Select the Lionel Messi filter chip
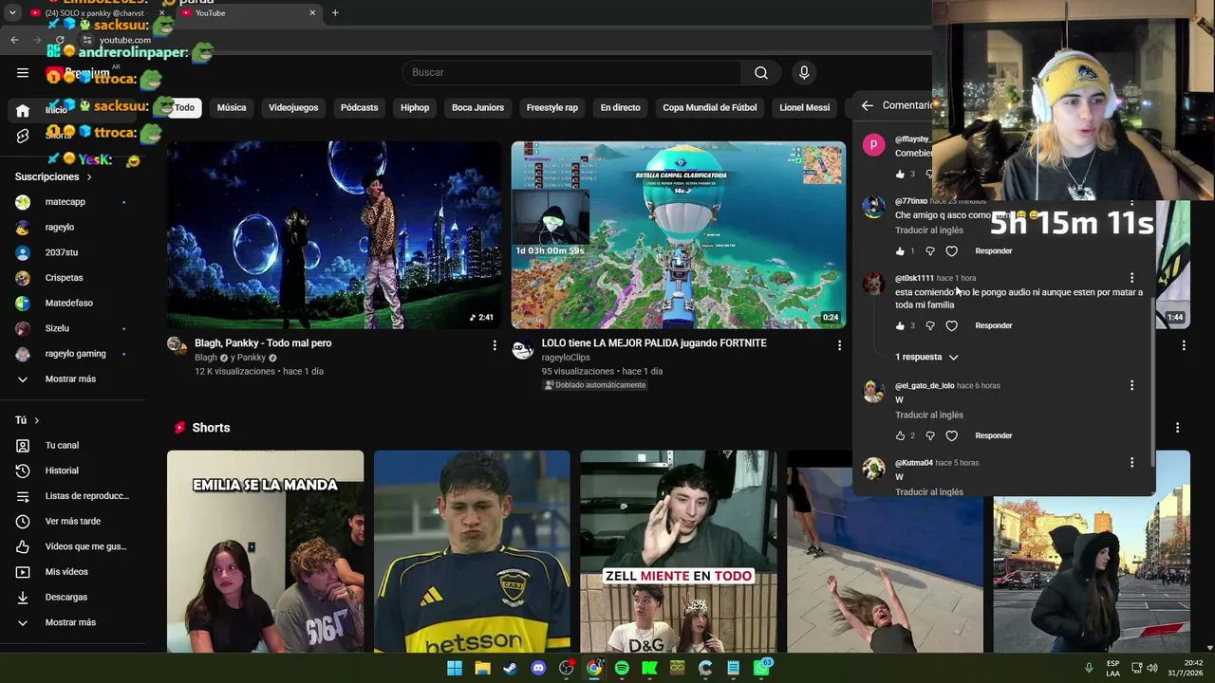The image size is (1215, 683). [805, 108]
